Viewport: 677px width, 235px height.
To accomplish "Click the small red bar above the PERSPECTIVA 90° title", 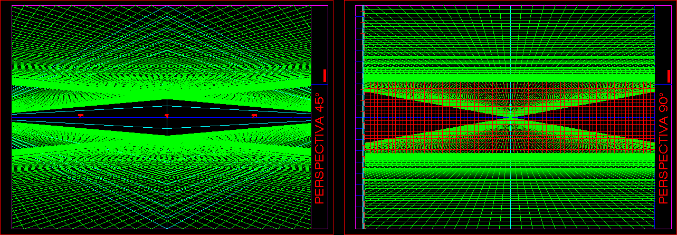I will (669, 75).
